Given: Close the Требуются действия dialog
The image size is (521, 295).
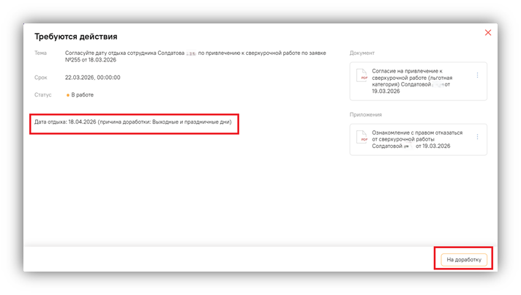Looking at the screenshot, I should coord(488,33).
